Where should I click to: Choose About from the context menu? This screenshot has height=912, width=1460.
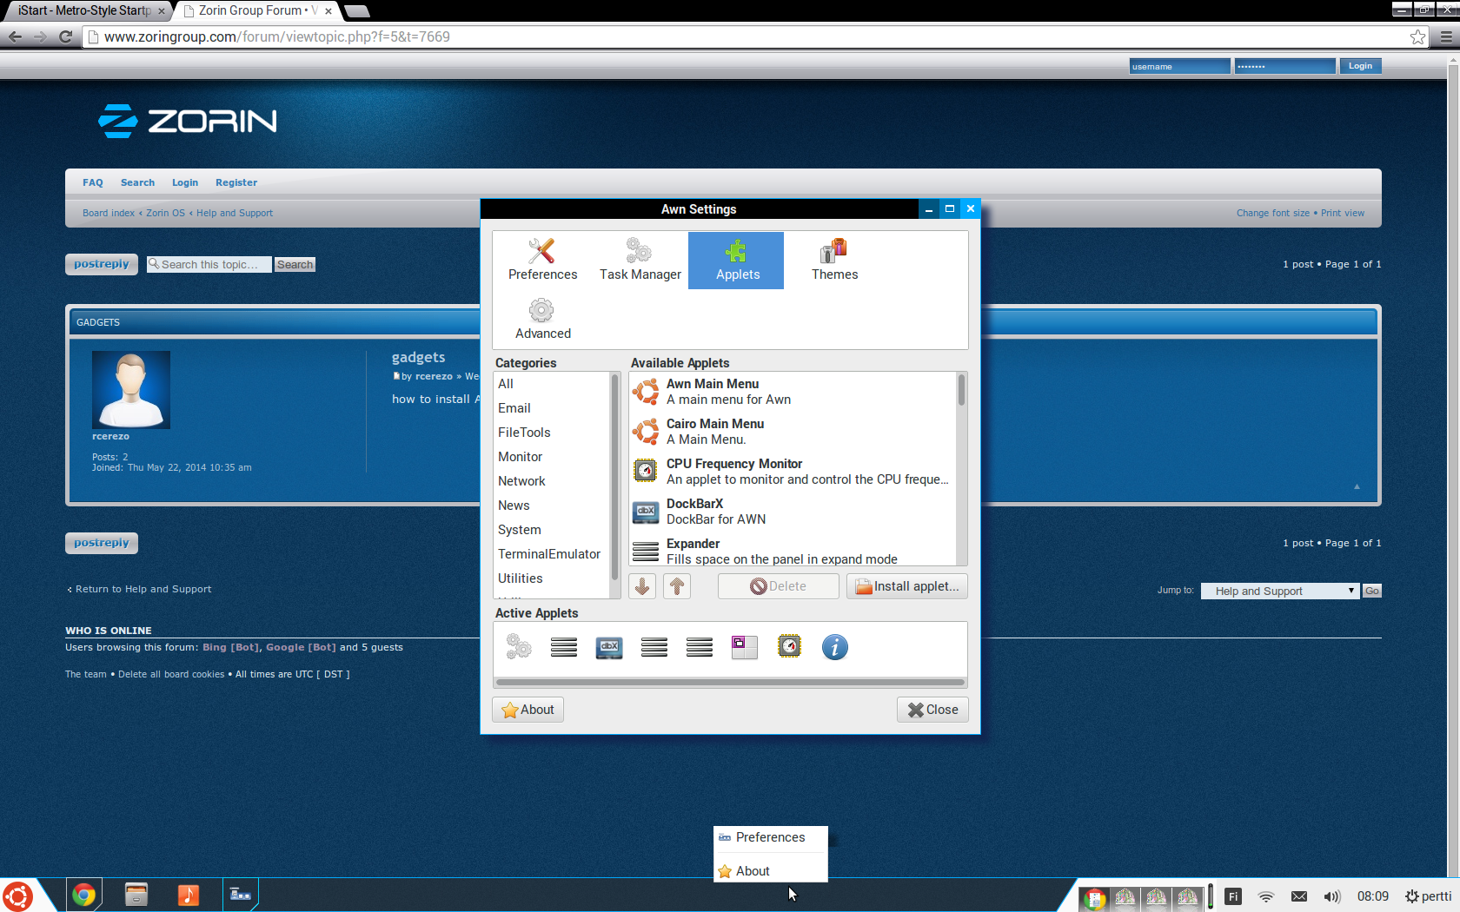tap(753, 871)
